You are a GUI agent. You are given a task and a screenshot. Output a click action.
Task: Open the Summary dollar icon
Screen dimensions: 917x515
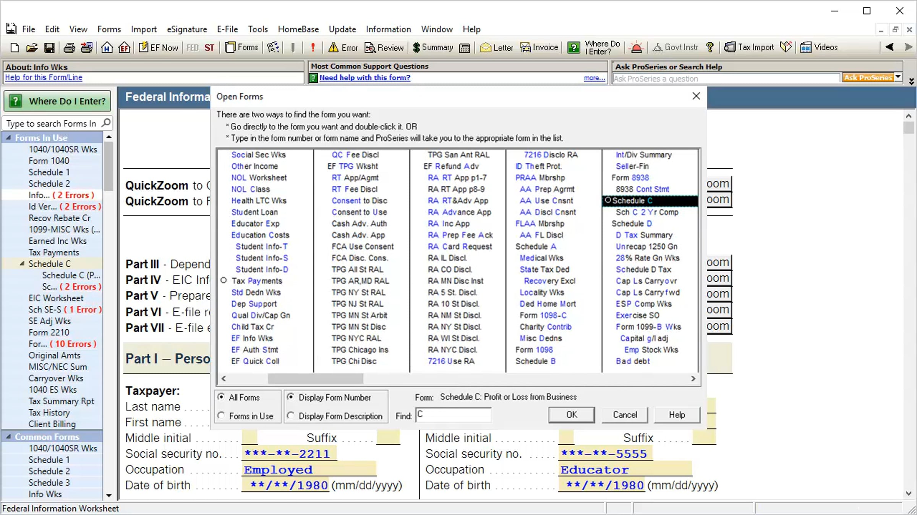coord(416,48)
